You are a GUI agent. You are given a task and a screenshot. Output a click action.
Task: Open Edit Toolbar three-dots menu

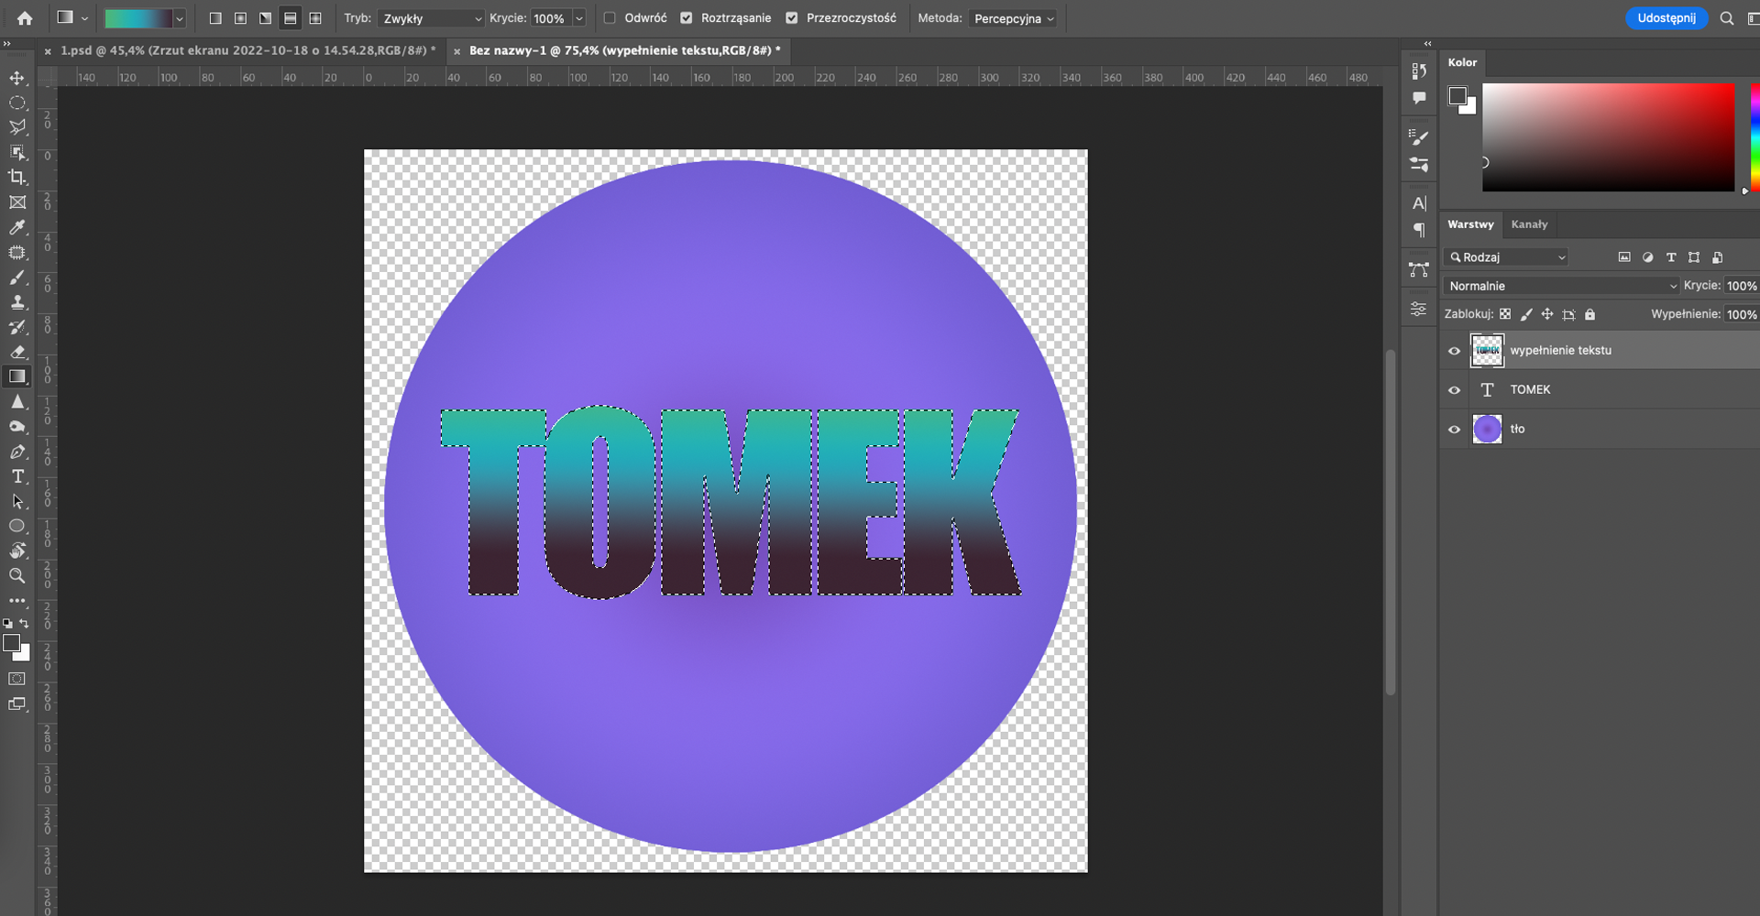click(x=17, y=601)
